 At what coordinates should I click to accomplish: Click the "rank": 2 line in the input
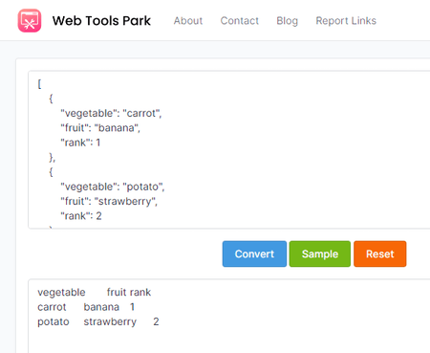click(x=81, y=216)
